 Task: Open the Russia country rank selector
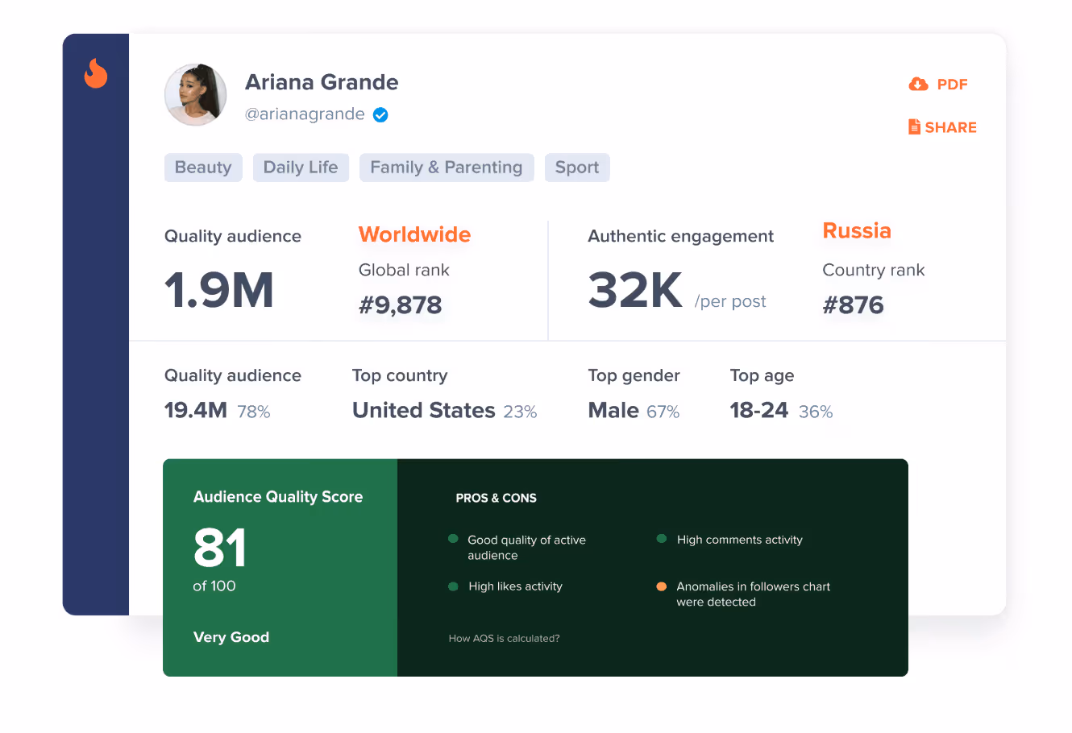tap(857, 231)
